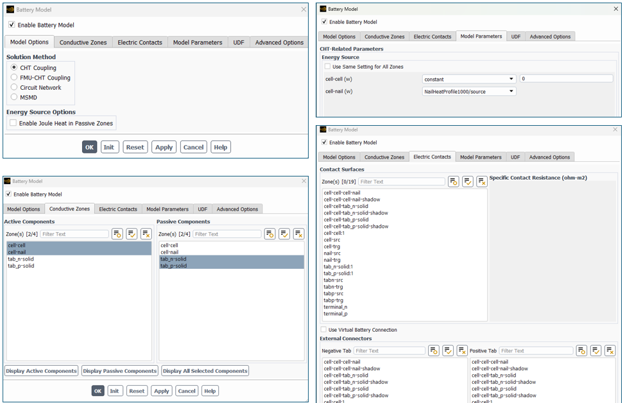Choose the Circuit Network solution method

coord(14,87)
